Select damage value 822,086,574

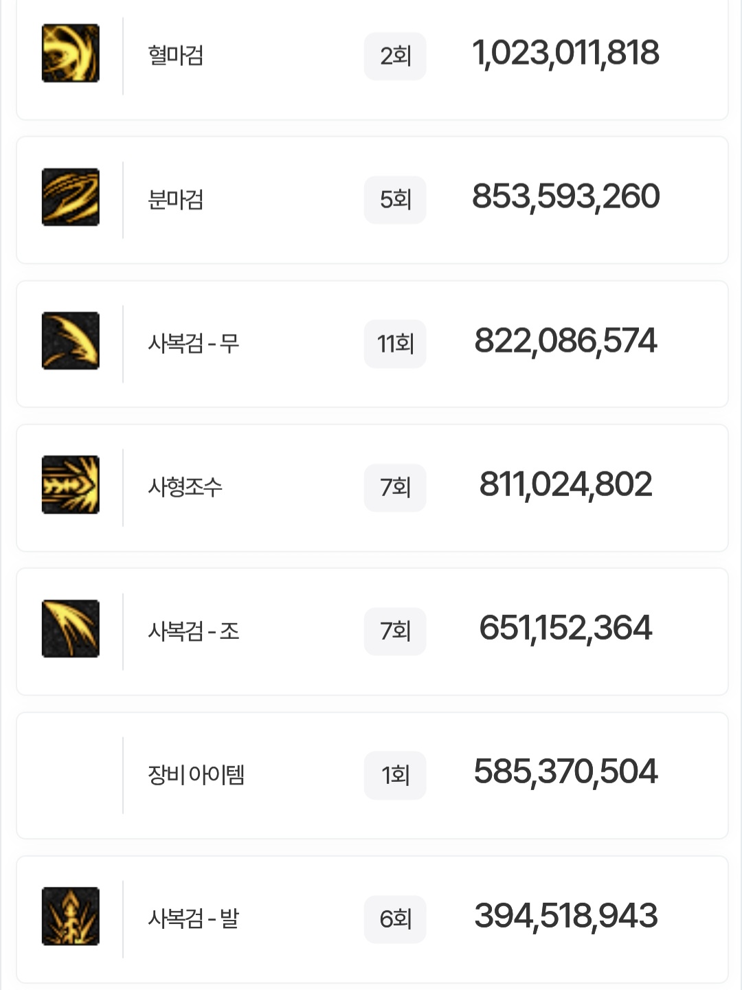point(565,341)
